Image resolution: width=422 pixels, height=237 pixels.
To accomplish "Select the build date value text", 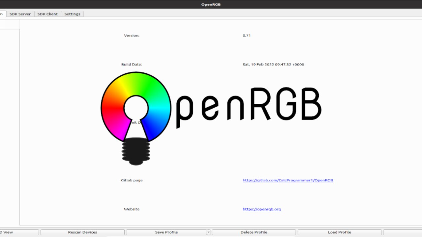I will [x=273, y=65].
